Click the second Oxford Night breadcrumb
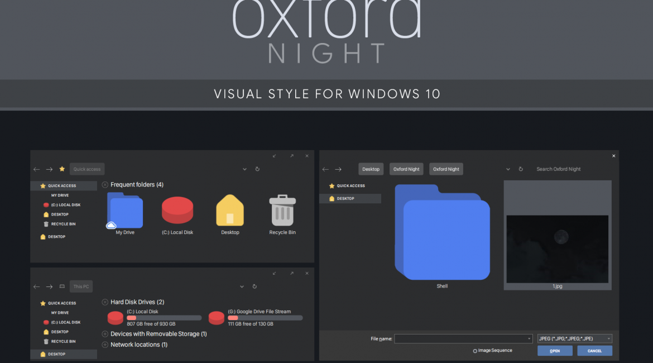The height and width of the screenshot is (363, 653). click(x=446, y=169)
